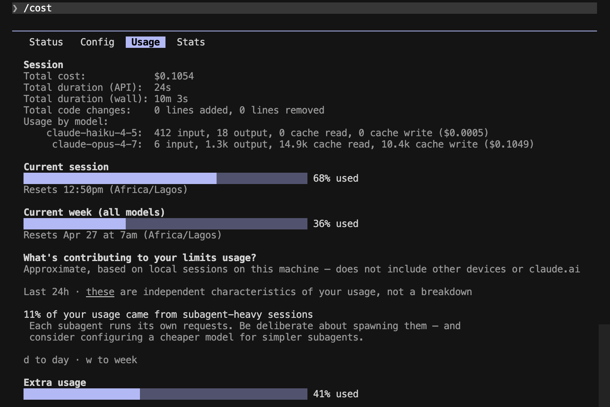Click the "d to day" shortcut hint

46,360
